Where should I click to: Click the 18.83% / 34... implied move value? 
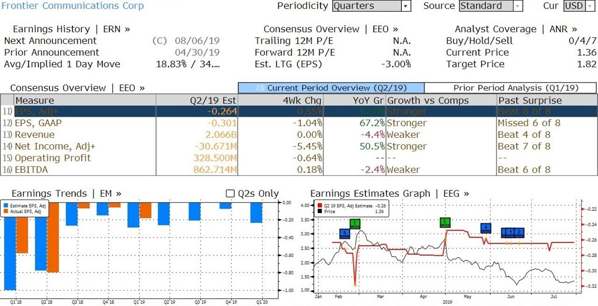(188, 64)
